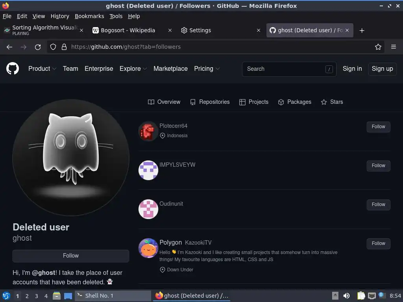Focus the GitHub Search field
The width and height of the screenshot is (403, 302).
[x=289, y=69]
